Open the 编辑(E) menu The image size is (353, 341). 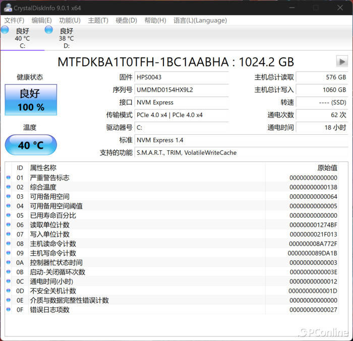click(x=42, y=21)
